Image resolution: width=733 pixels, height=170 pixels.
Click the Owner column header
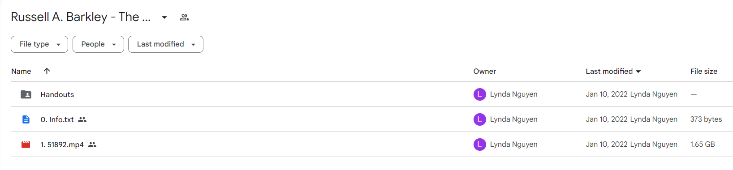tap(485, 71)
